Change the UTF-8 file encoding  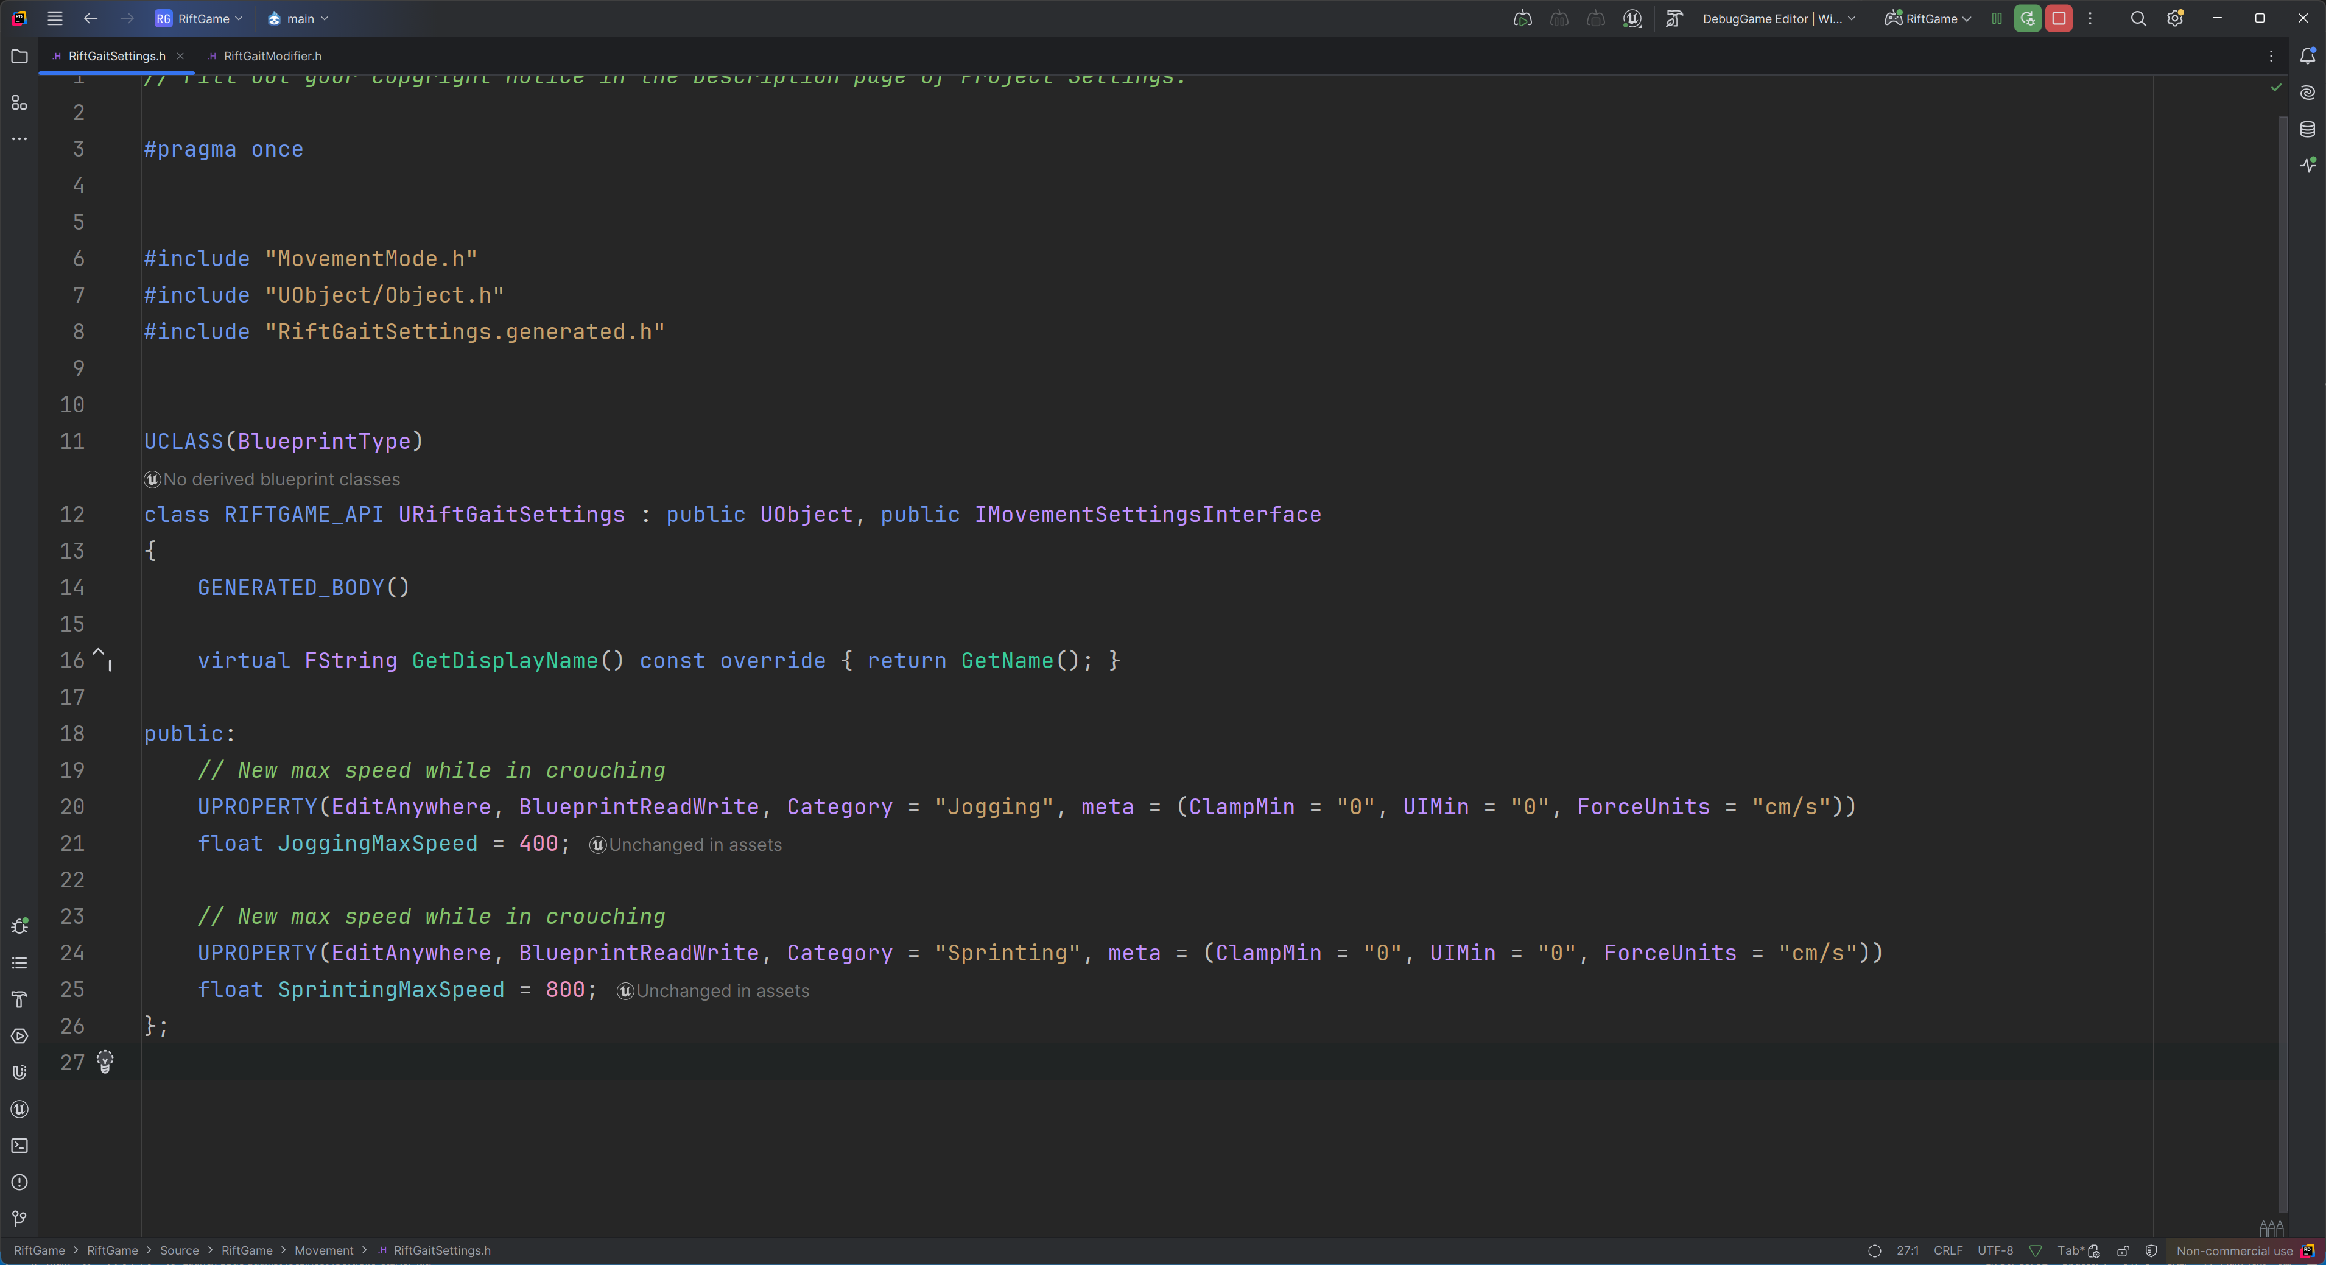pos(1995,1250)
